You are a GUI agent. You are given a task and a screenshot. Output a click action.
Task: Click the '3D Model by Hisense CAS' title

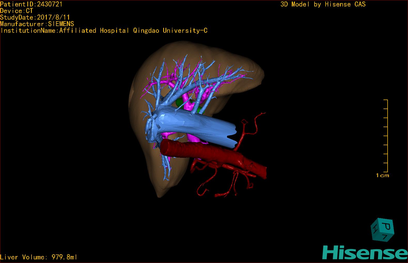pyautogui.click(x=323, y=4)
